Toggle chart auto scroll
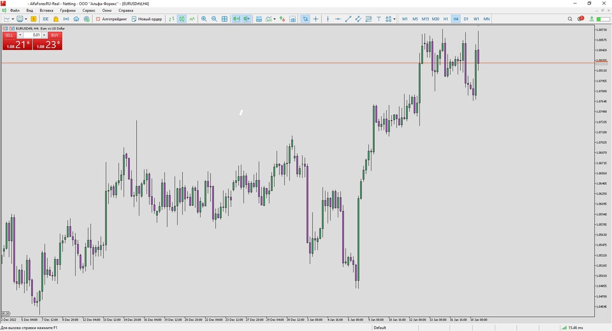The image size is (612, 331). click(236, 19)
